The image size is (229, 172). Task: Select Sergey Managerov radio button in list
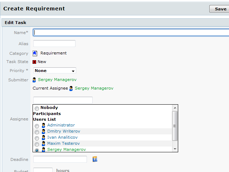point(37,150)
